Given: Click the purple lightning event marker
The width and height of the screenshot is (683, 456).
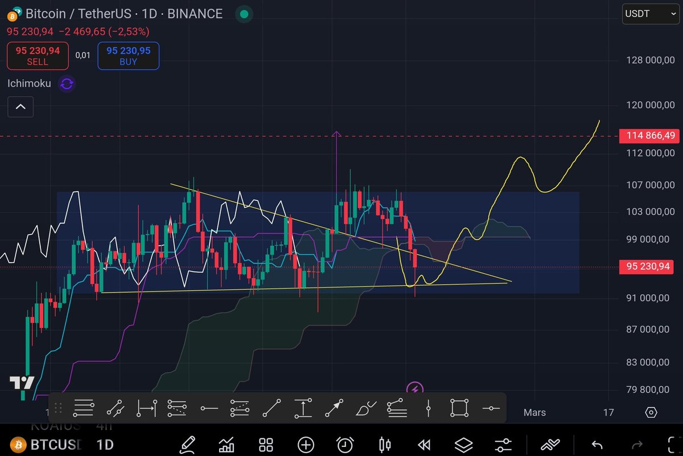Looking at the screenshot, I should pos(415,389).
